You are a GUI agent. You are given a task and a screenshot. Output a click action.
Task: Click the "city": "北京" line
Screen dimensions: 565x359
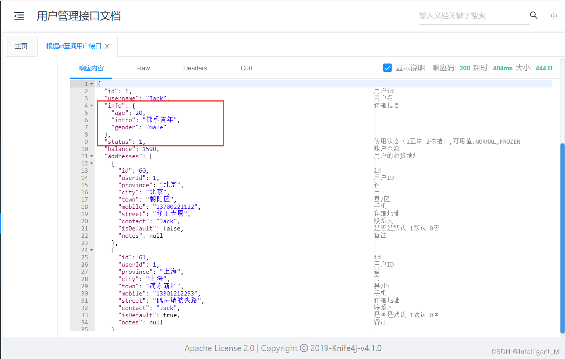click(x=144, y=192)
